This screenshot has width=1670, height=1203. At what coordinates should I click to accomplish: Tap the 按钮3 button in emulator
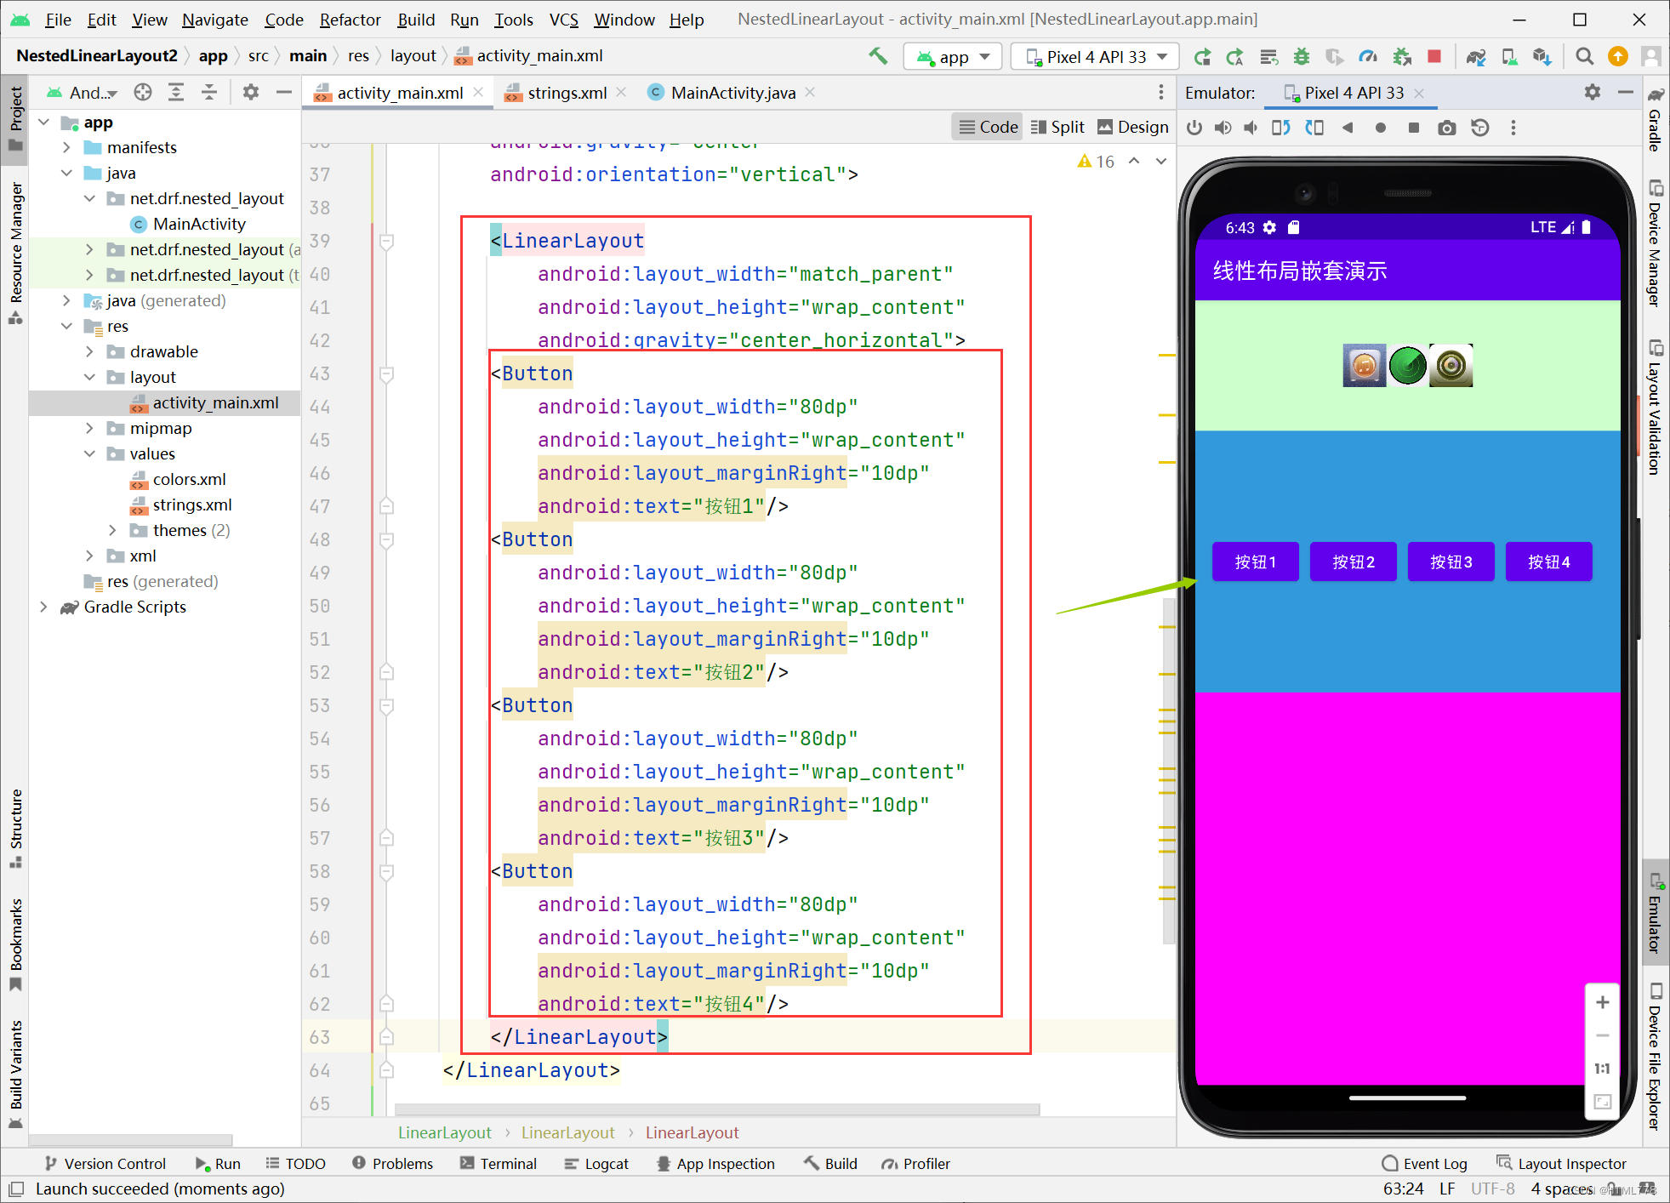[1451, 562]
